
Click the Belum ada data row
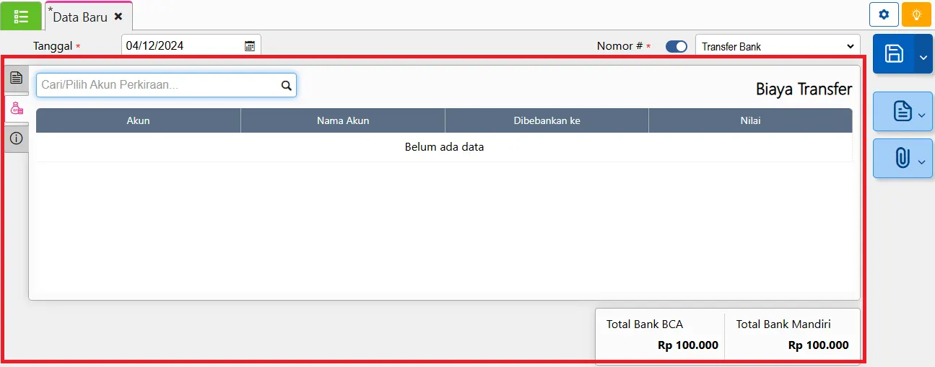pyautogui.click(x=444, y=147)
